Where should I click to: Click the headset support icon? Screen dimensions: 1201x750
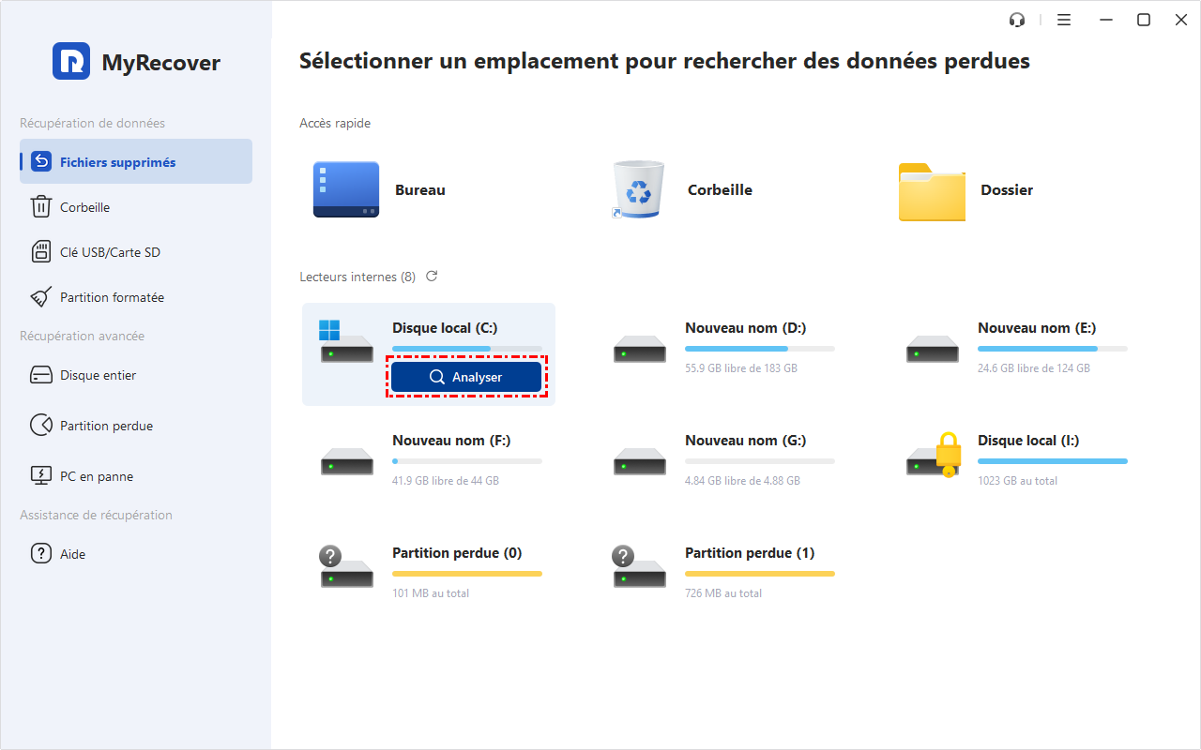coord(1016,20)
